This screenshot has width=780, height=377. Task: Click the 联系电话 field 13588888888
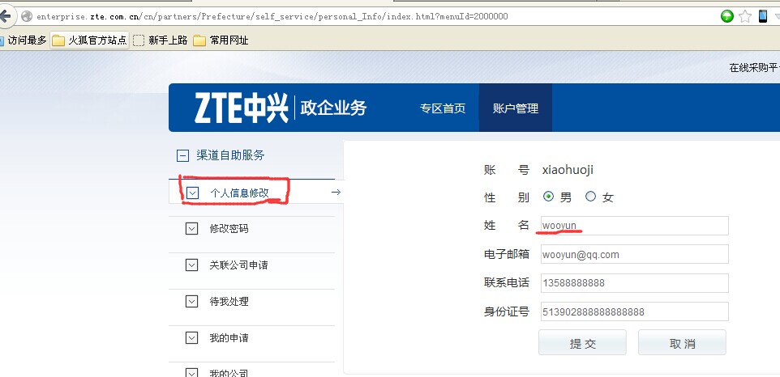[635, 283]
